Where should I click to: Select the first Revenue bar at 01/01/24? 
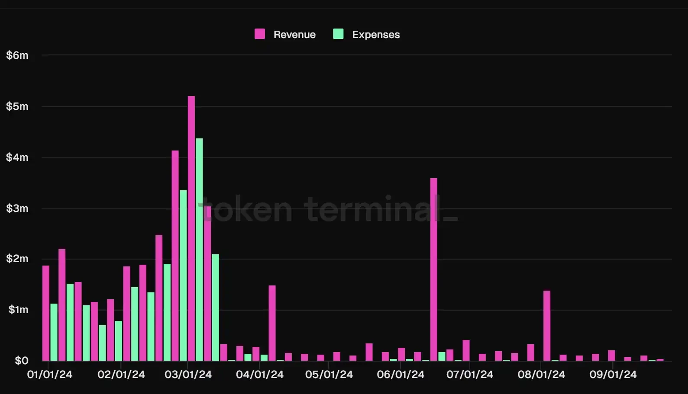(46, 313)
